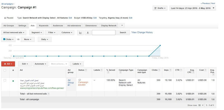224x110 pixels.
Task: Click the speech bubble icon above Campaign paused
Action: (80, 80)
